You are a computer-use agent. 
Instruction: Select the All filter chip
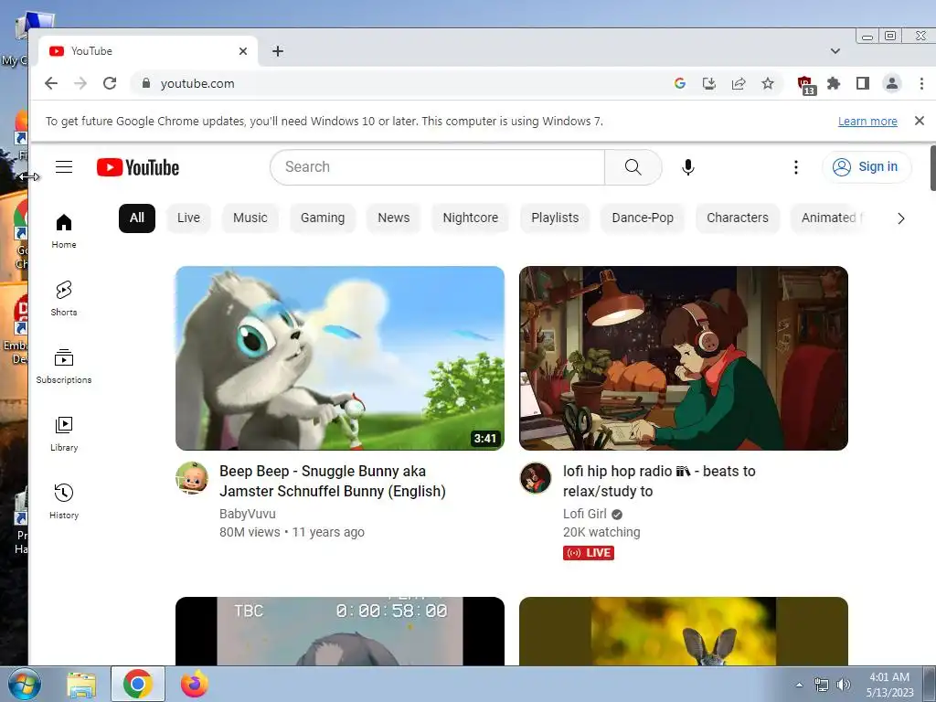coord(137,218)
